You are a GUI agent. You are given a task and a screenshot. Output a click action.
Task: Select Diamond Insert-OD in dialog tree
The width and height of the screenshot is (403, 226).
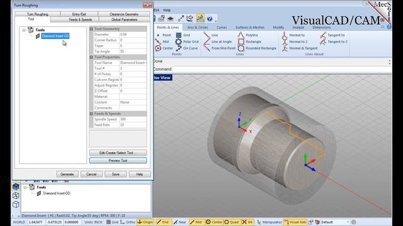click(x=55, y=36)
